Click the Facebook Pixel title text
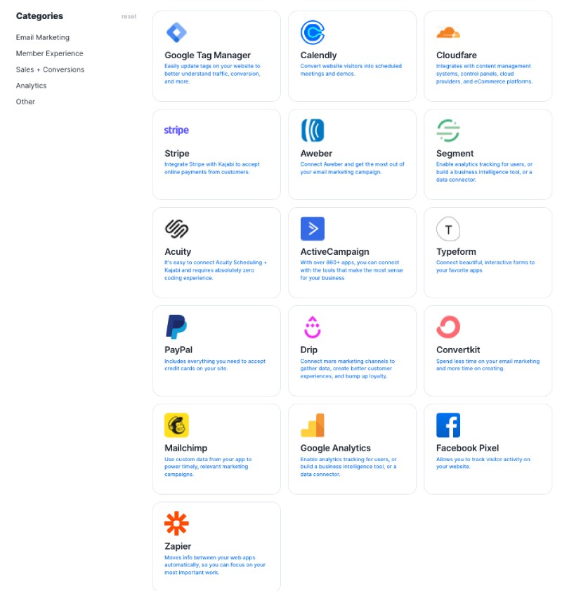 (x=467, y=448)
